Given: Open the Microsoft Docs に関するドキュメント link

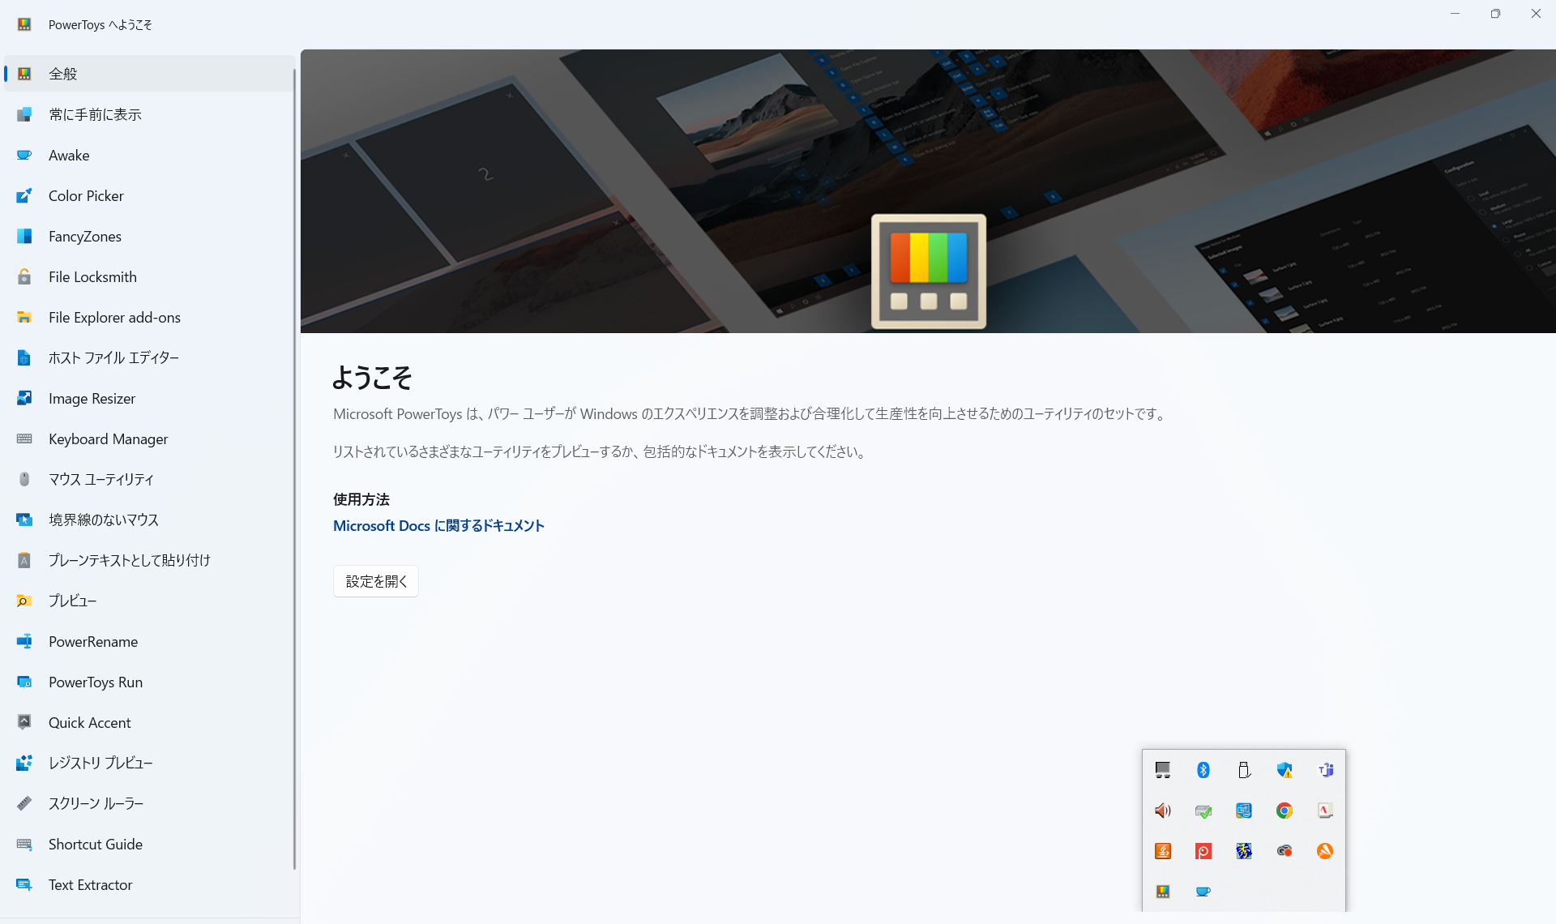Looking at the screenshot, I should click(x=438, y=525).
